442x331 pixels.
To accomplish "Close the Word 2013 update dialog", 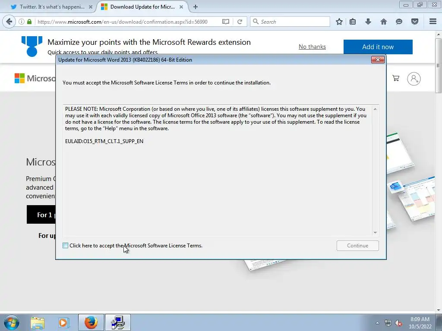I will (x=378, y=59).
